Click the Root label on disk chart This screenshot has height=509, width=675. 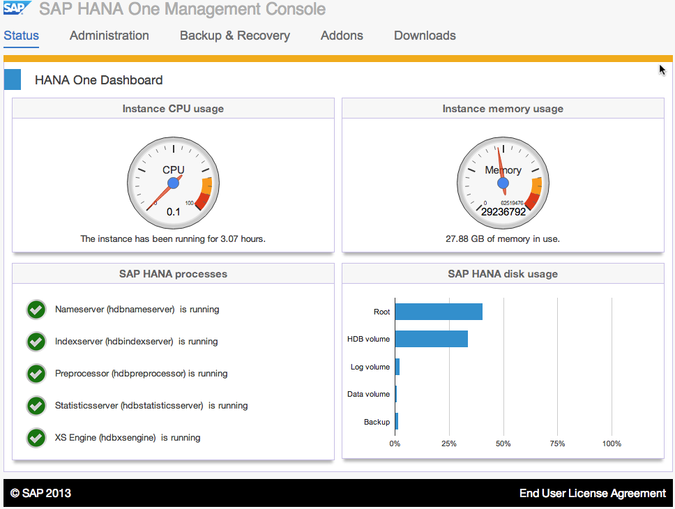point(382,312)
